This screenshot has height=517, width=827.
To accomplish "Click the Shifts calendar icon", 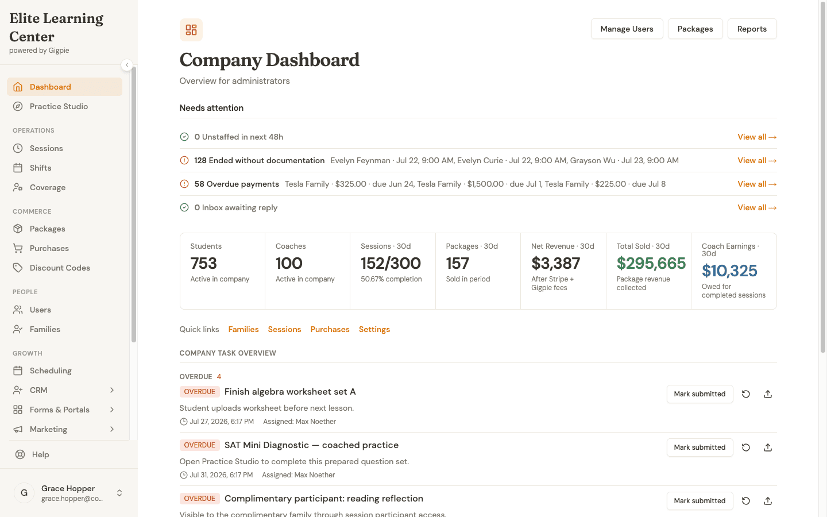I will 18,168.
